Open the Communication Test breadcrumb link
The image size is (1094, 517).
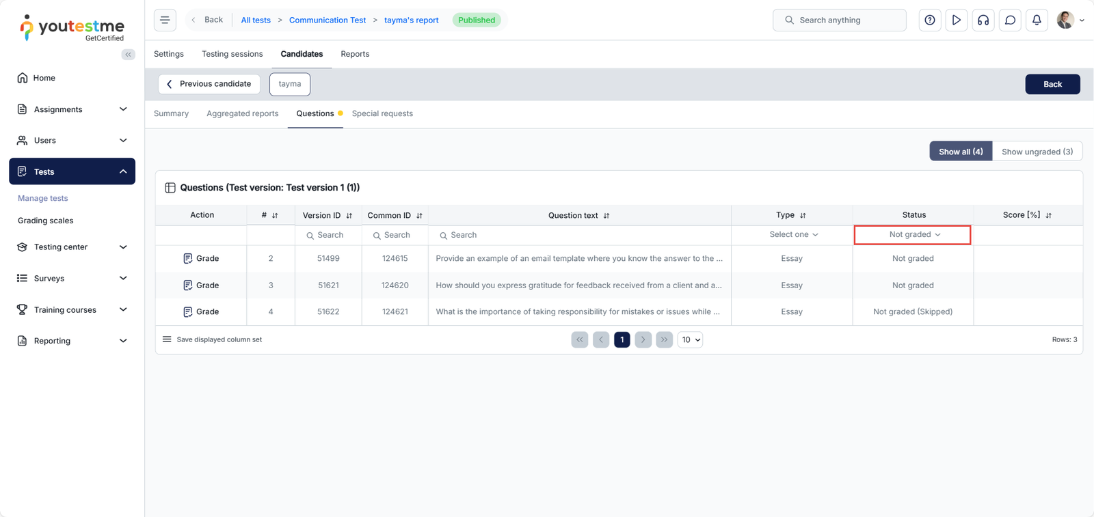327,20
